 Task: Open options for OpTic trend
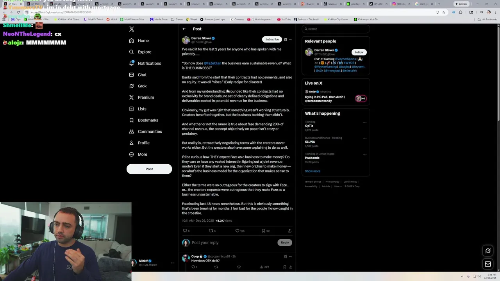[x=365, y=123]
